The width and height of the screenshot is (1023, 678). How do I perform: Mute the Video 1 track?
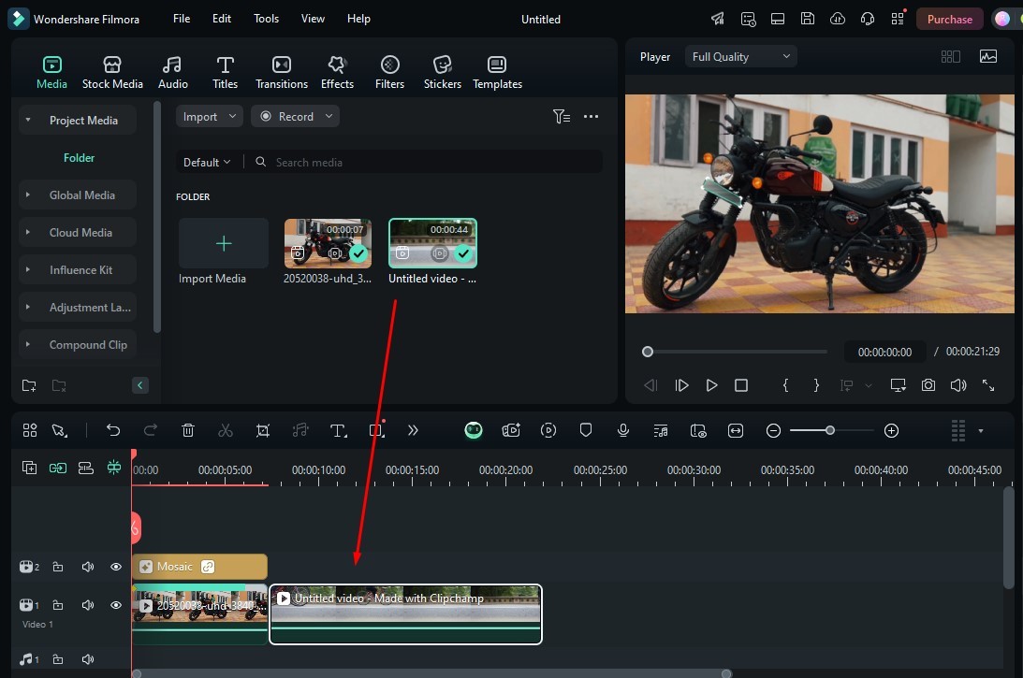pyautogui.click(x=87, y=605)
